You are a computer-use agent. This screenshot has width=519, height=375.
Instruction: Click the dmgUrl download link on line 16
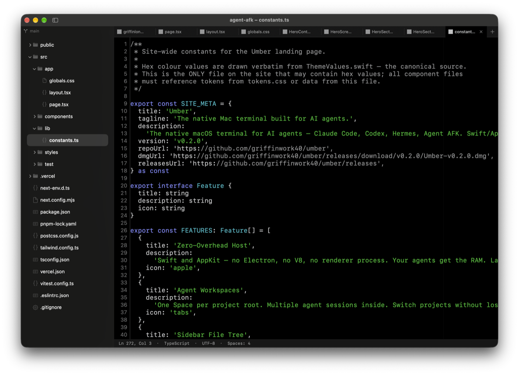coord(330,156)
